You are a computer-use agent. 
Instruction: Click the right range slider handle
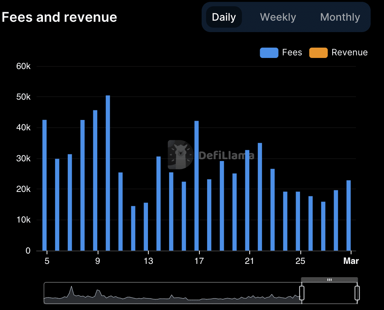pyautogui.click(x=357, y=293)
